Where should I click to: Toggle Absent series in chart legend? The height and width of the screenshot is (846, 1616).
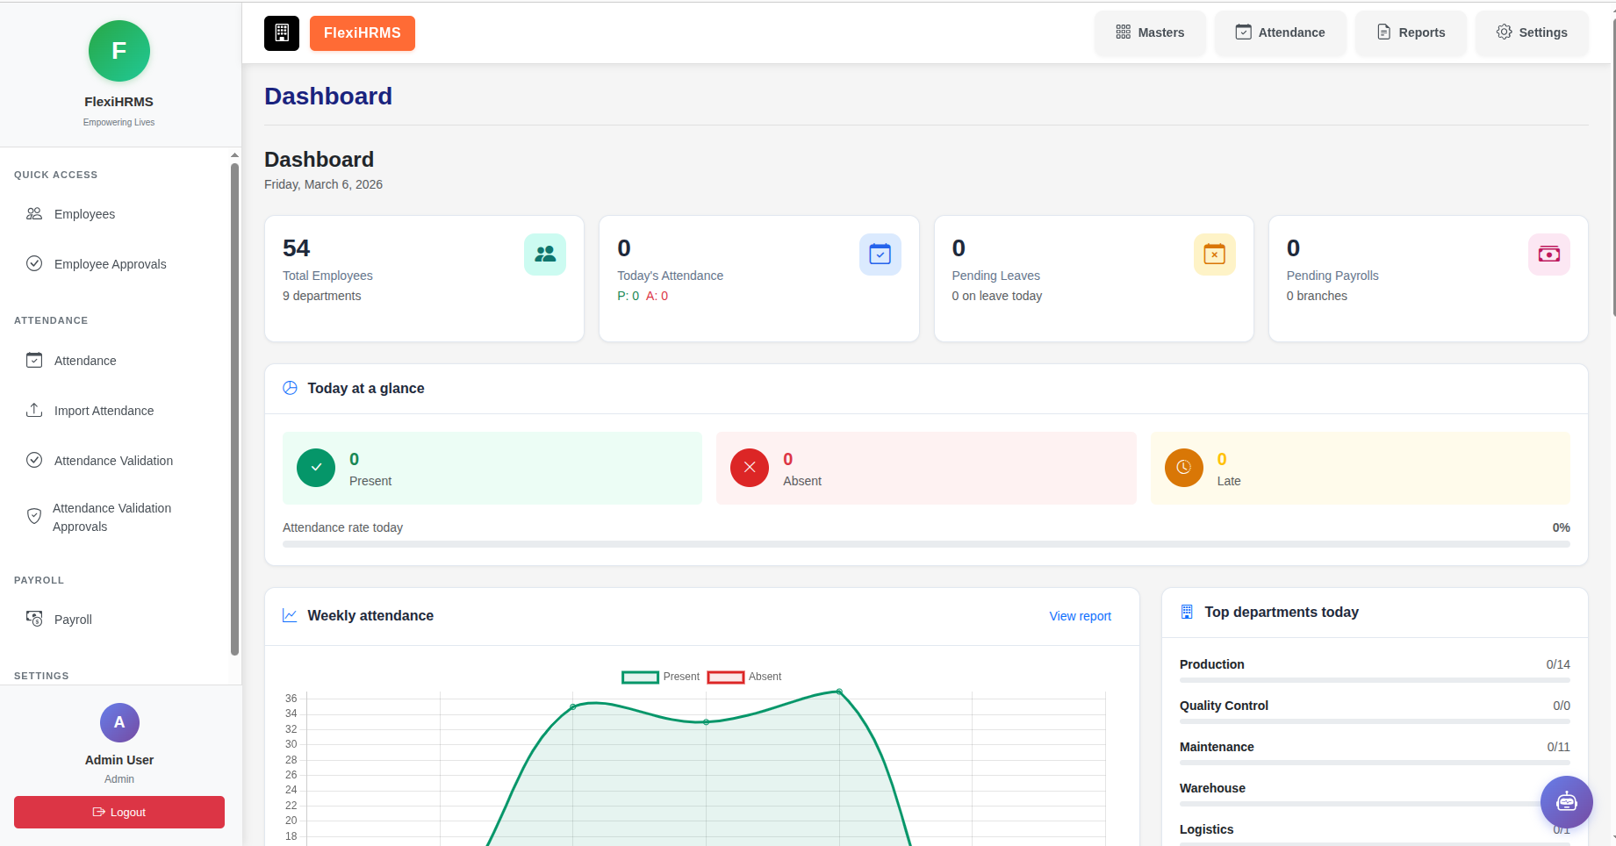click(744, 677)
